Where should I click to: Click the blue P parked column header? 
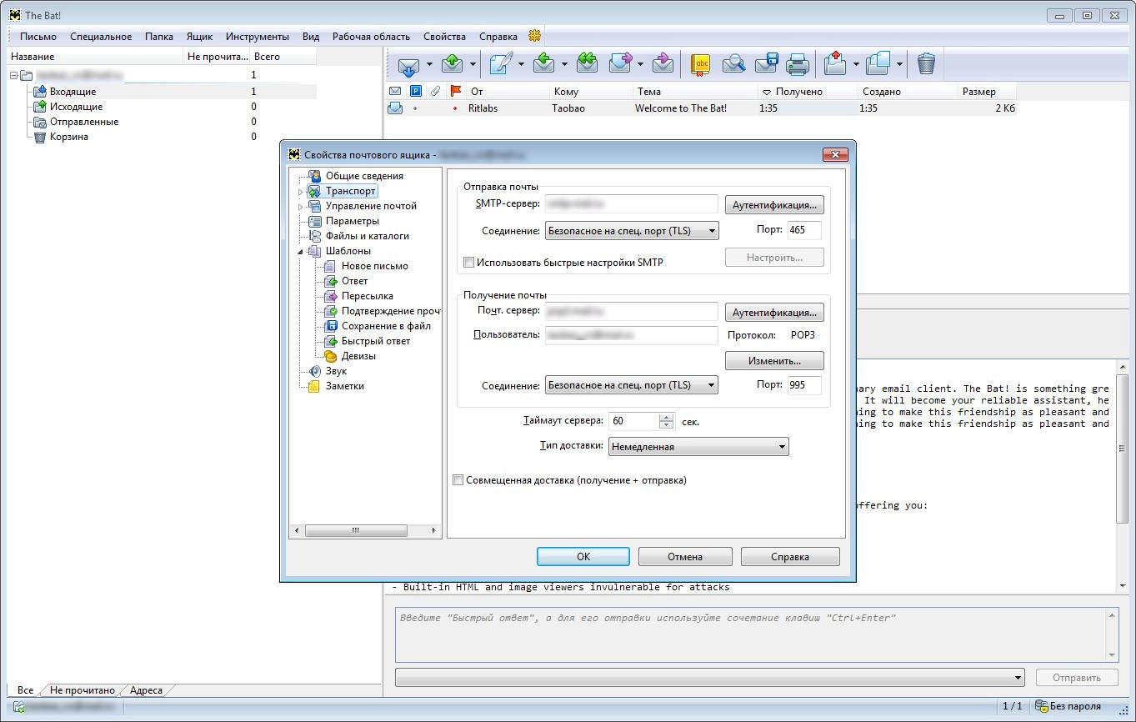click(x=415, y=91)
